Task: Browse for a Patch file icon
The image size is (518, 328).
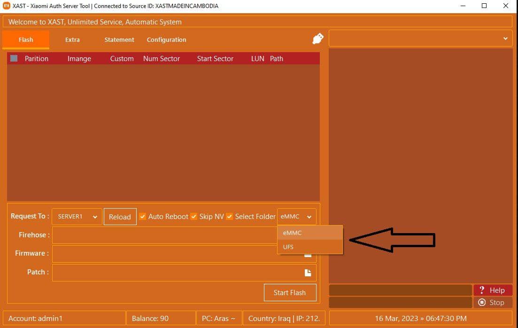Action: pos(308,273)
